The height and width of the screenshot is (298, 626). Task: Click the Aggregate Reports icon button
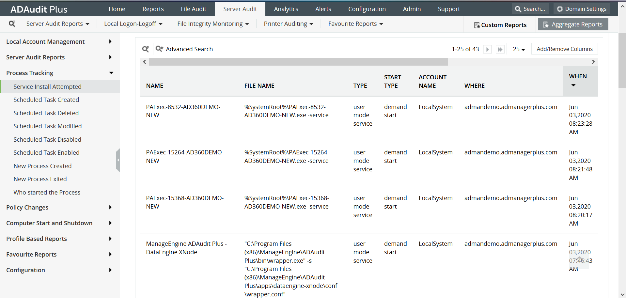545,24
